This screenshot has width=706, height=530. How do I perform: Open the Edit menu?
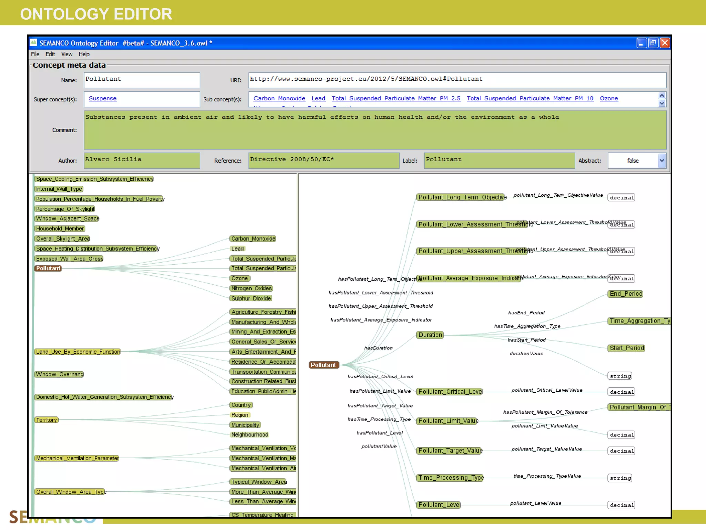point(50,54)
